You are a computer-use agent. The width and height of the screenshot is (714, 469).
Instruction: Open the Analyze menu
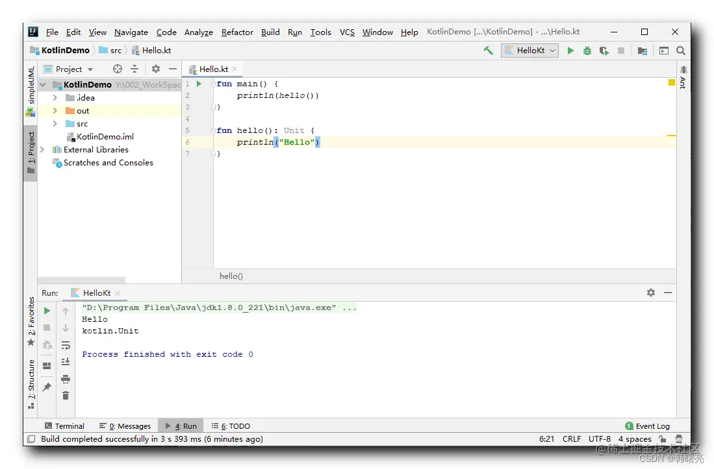(199, 32)
